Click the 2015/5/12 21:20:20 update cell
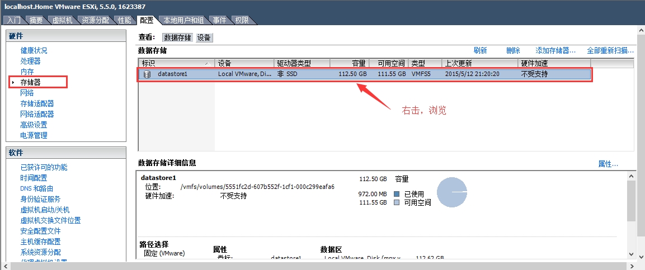645x270 pixels. click(x=472, y=74)
